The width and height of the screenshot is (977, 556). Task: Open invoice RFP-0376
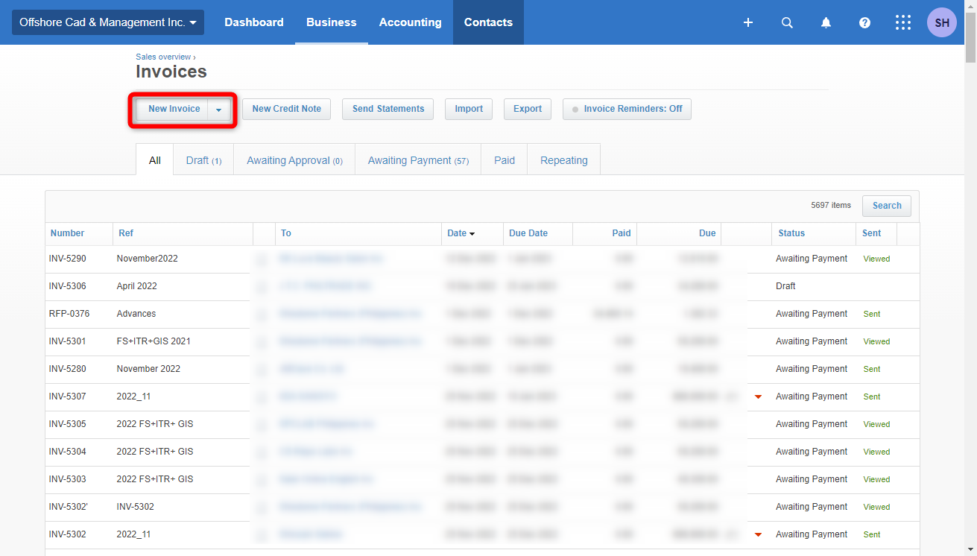pos(69,314)
